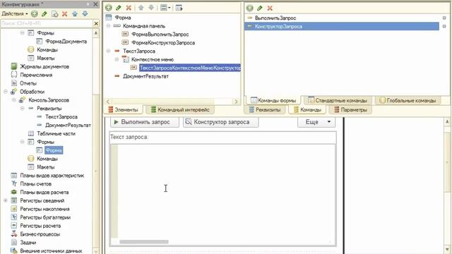Open the Глобальные команды tab
The height and width of the screenshot is (254, 452).
coord(408,100)
